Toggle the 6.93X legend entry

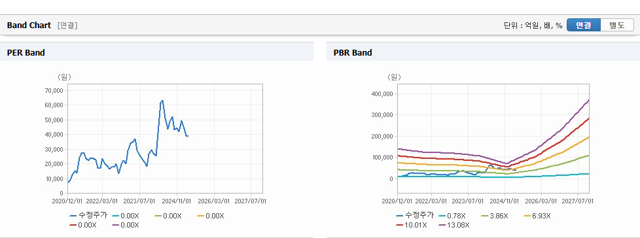[537, 216]
